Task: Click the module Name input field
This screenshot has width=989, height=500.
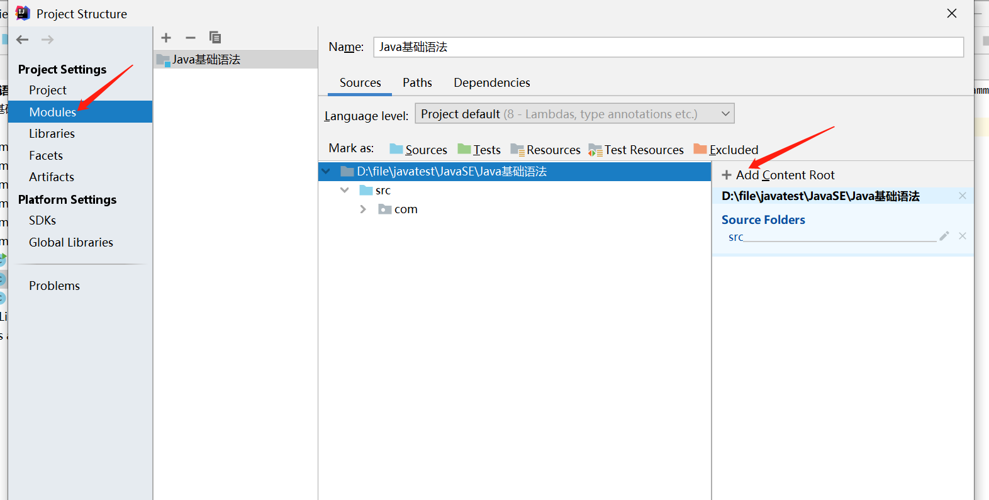Action: click(x=669, y=47)
